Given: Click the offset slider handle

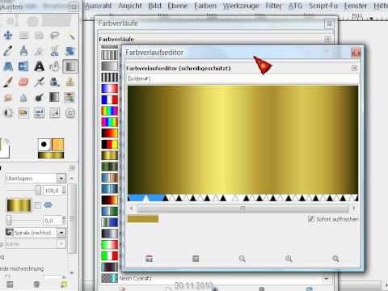Looking at the screenshot, I should 9,220.
